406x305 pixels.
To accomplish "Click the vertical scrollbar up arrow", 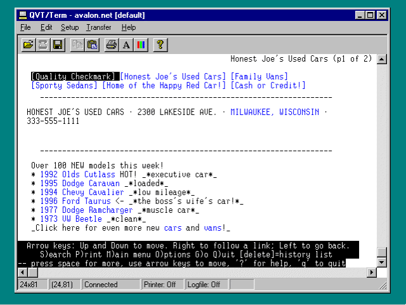I will coord(382,59).
